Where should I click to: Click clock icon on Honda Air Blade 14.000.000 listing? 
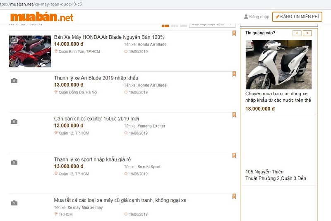pos(126,51)
